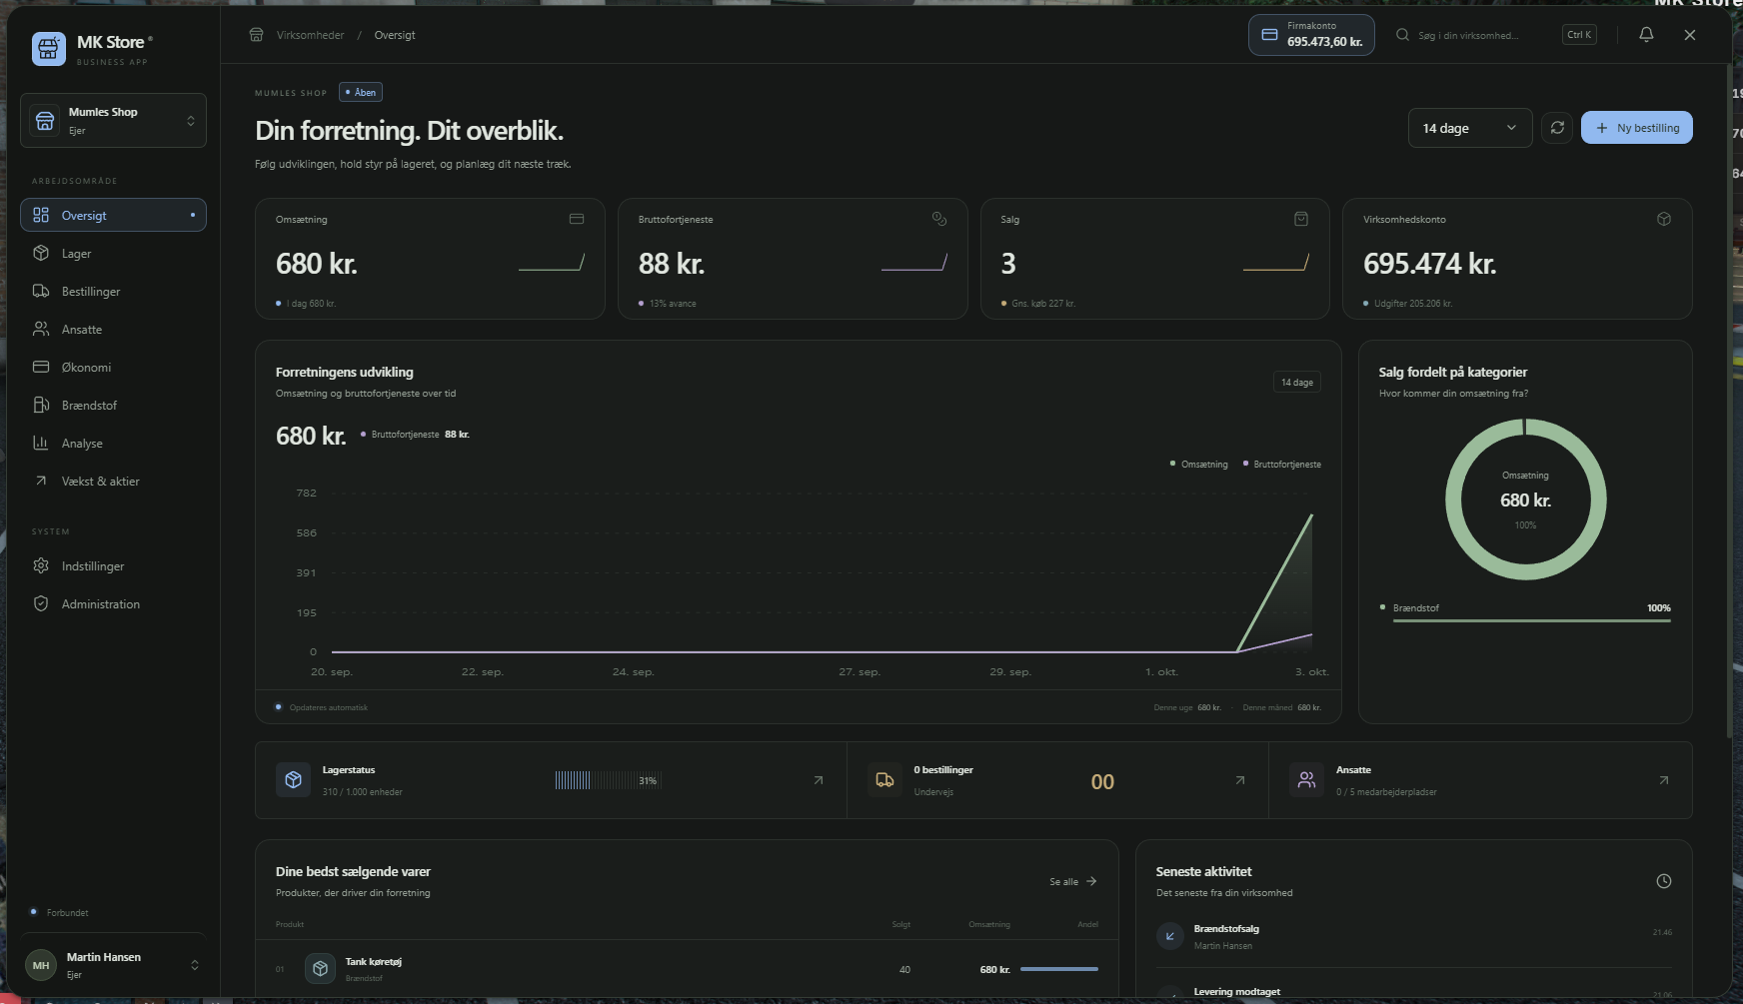The width and height of the screenshot is (1743, 1004).
Task: Open Administration sidebar item
Action: [x=113, y=604]
